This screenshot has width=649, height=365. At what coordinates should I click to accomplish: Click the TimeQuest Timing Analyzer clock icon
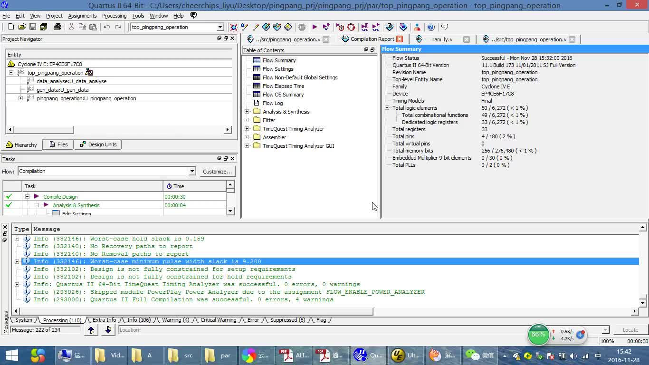tap(351, 27)
